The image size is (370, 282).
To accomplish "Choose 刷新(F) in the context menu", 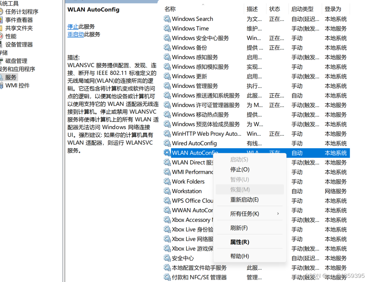I will pos(250,228).
